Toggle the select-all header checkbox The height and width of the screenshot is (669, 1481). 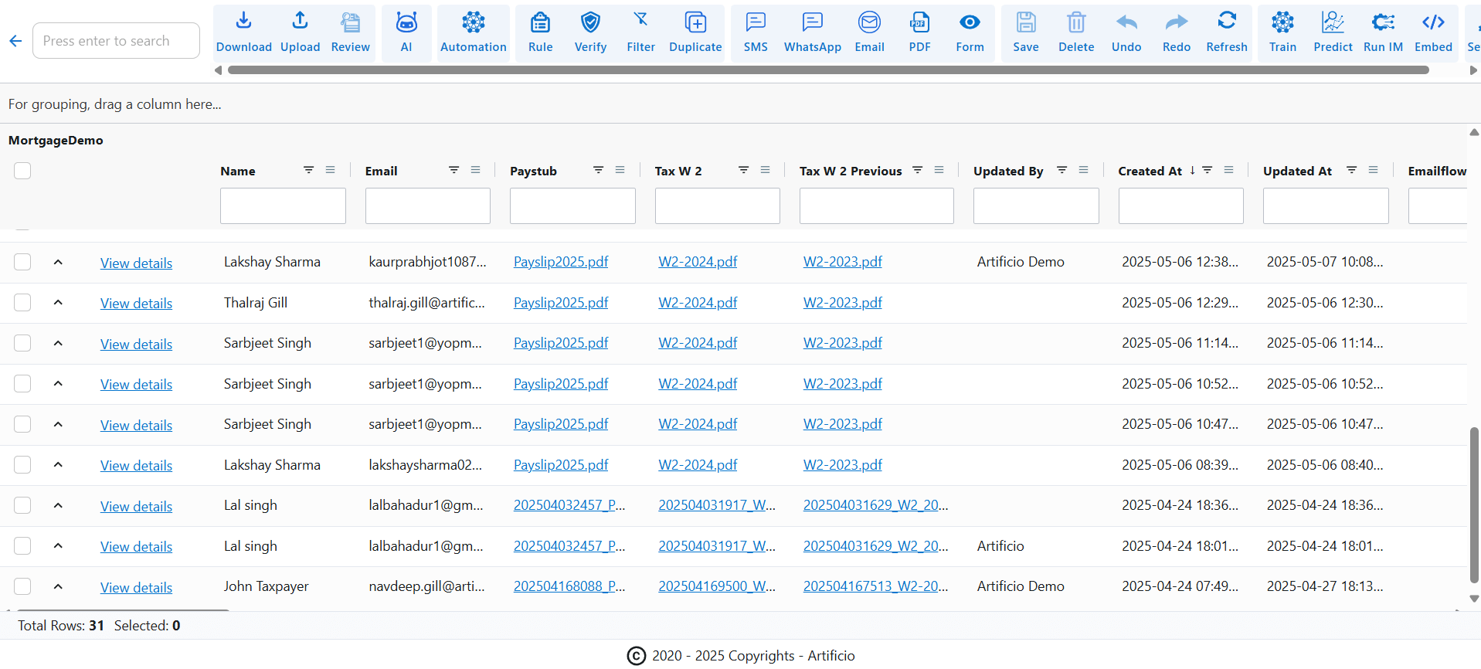tap(22, 171)
